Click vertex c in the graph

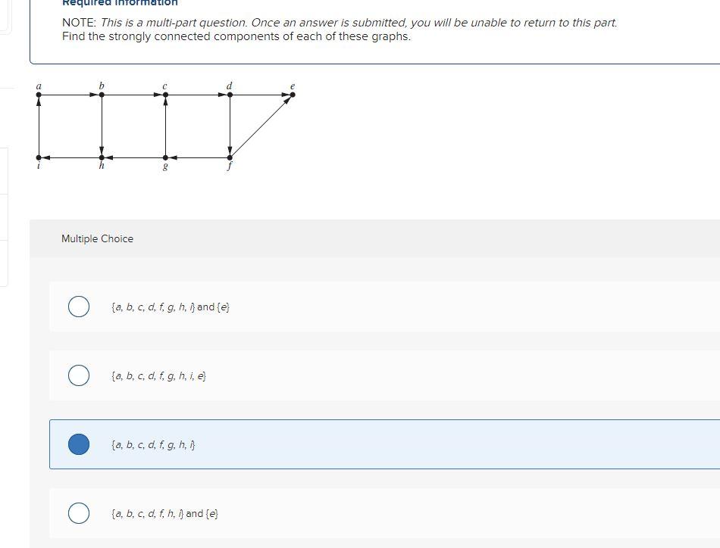click(164, 94)
